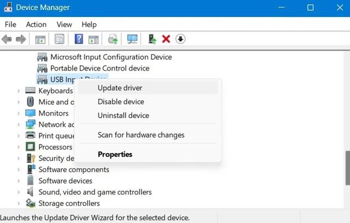Click the blue Help question mark icon

point(79,39)
